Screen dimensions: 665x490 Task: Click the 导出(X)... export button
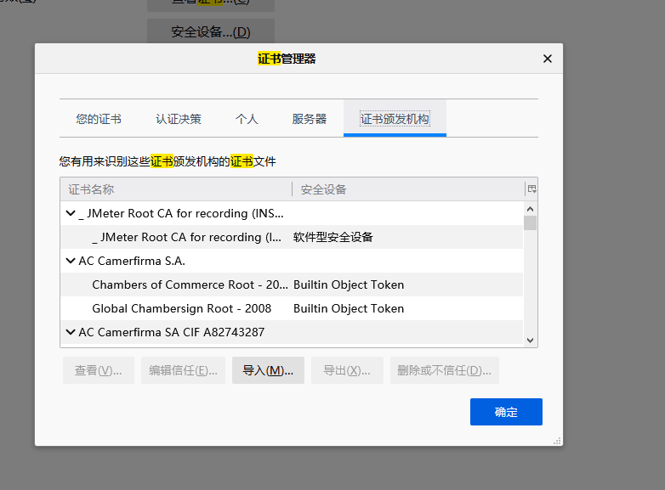(347, 370)
